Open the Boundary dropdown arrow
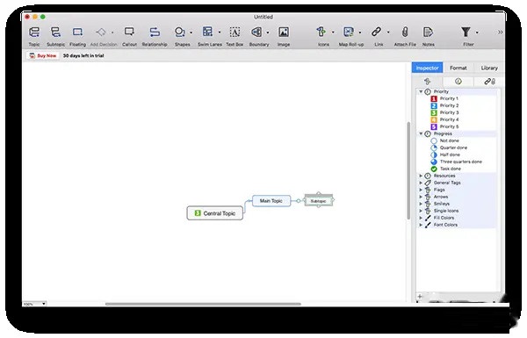This screenshot has height=338, width=527. click(x=268, y=32)
